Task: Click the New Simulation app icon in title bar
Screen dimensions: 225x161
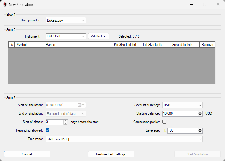Action: tap(5, 4)
